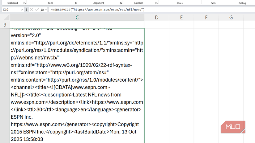Select column C header
The width and height of the screenshot is (255, 143).
click(77, 17)
